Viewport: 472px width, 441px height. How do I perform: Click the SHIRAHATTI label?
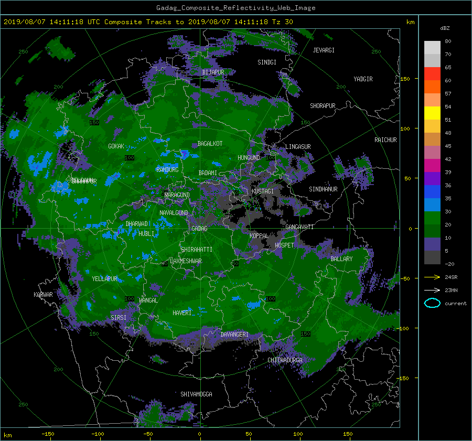pos(197,250)
